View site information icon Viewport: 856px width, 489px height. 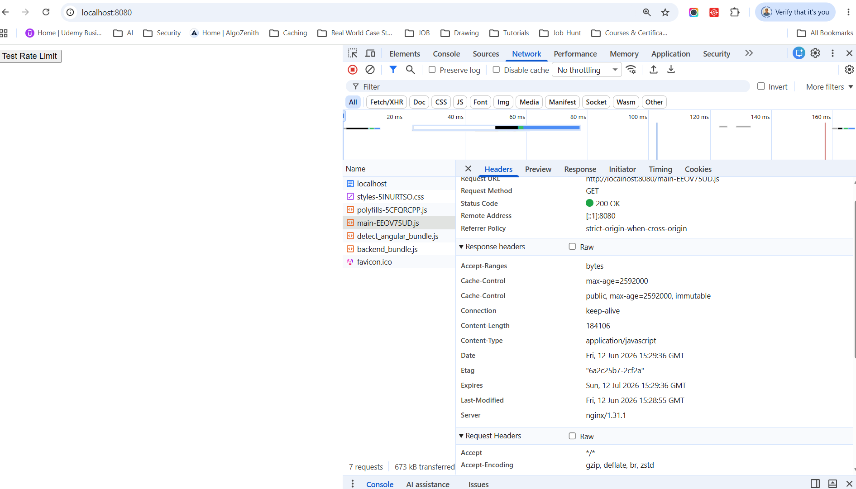click(x=70, y=12)
